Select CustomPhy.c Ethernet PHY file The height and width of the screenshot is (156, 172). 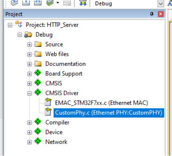pos(109,113)
